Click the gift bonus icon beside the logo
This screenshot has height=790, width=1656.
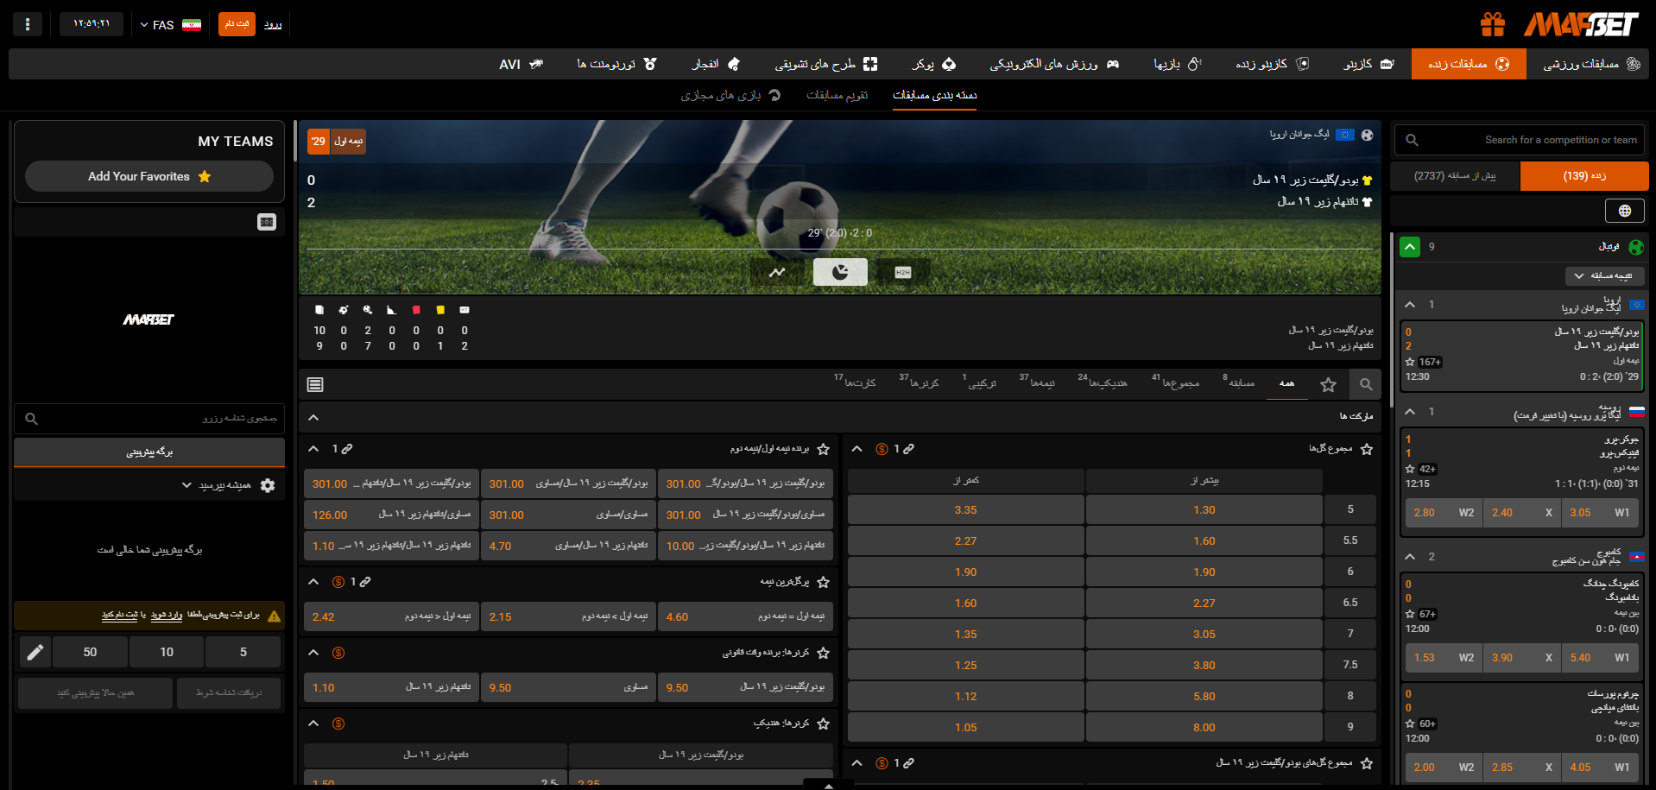1493,24
